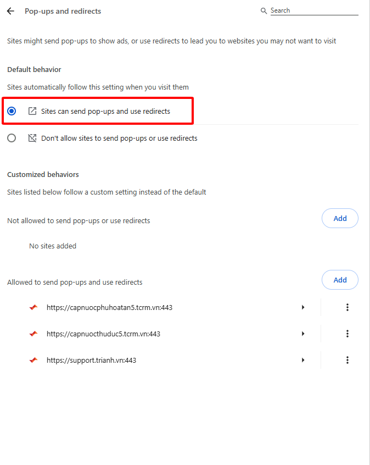Viewport: 370px width, 465px height.
Task: Click the pop-up allowed icon beside first option
Action: (x=32, y=111)
